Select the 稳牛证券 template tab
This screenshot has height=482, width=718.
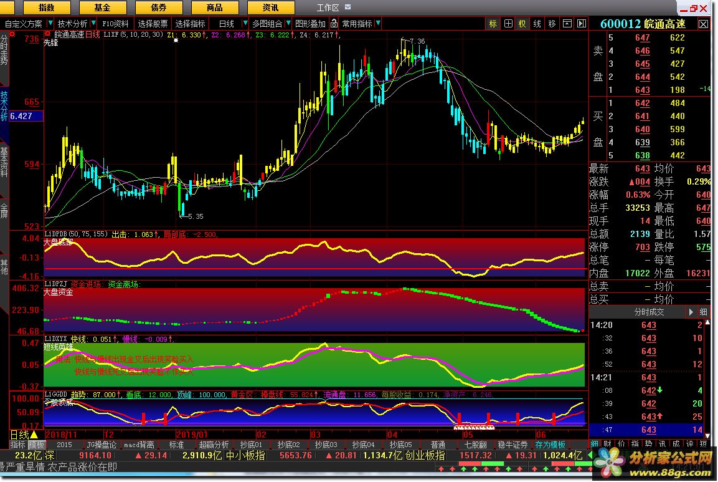point(513,445)
